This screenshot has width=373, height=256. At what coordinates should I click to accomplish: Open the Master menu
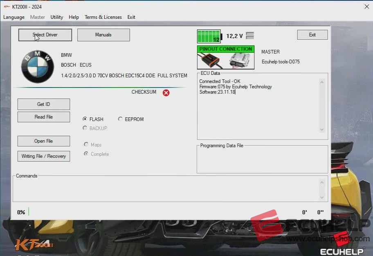[x=37, y=17]
